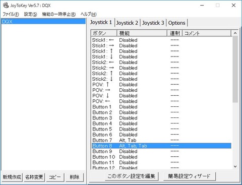Image resolution: width=242 pixels, height=185 pixels.
Task: Open the ファイル(F) menu
Action: (x=11, y=14)
